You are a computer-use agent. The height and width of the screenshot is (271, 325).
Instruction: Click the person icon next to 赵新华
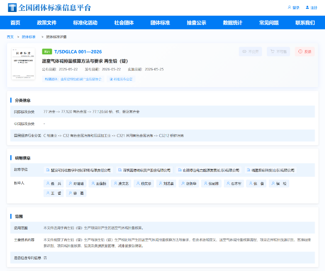point(183,183)
